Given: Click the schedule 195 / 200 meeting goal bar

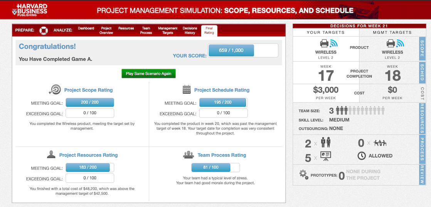Looking at the screenshot, I should click(224, 103).
